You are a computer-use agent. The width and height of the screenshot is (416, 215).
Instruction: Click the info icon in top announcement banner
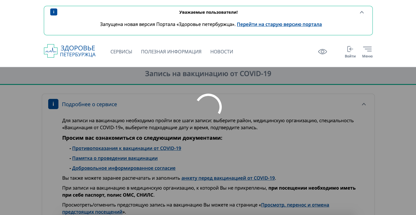(54, 12)
